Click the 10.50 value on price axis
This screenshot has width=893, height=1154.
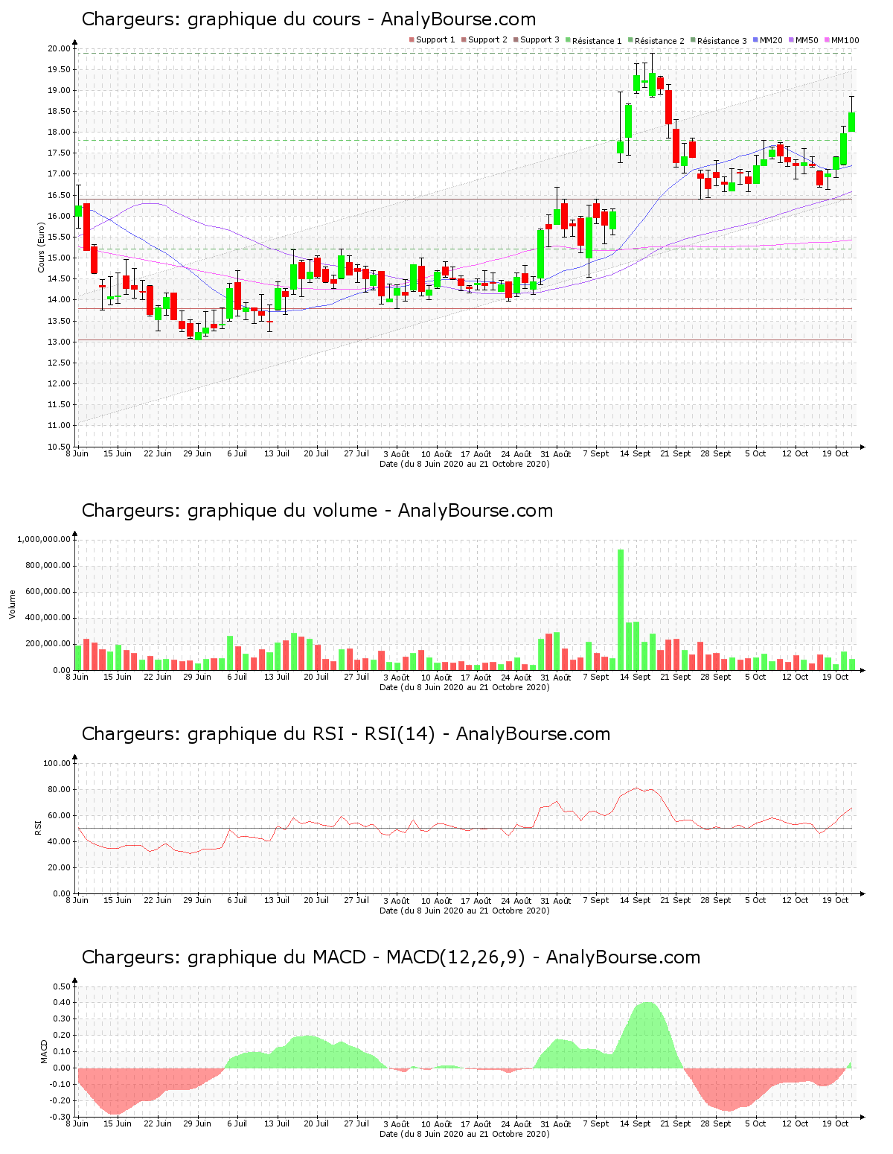click(x=59, y=447)
